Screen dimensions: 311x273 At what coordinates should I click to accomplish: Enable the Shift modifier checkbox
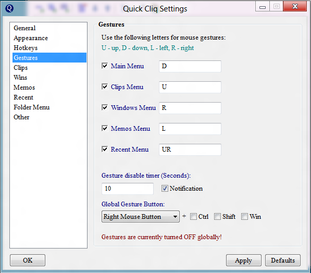click(217, 216)
